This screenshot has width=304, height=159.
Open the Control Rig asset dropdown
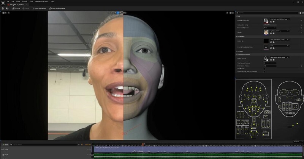click(279, 39)
